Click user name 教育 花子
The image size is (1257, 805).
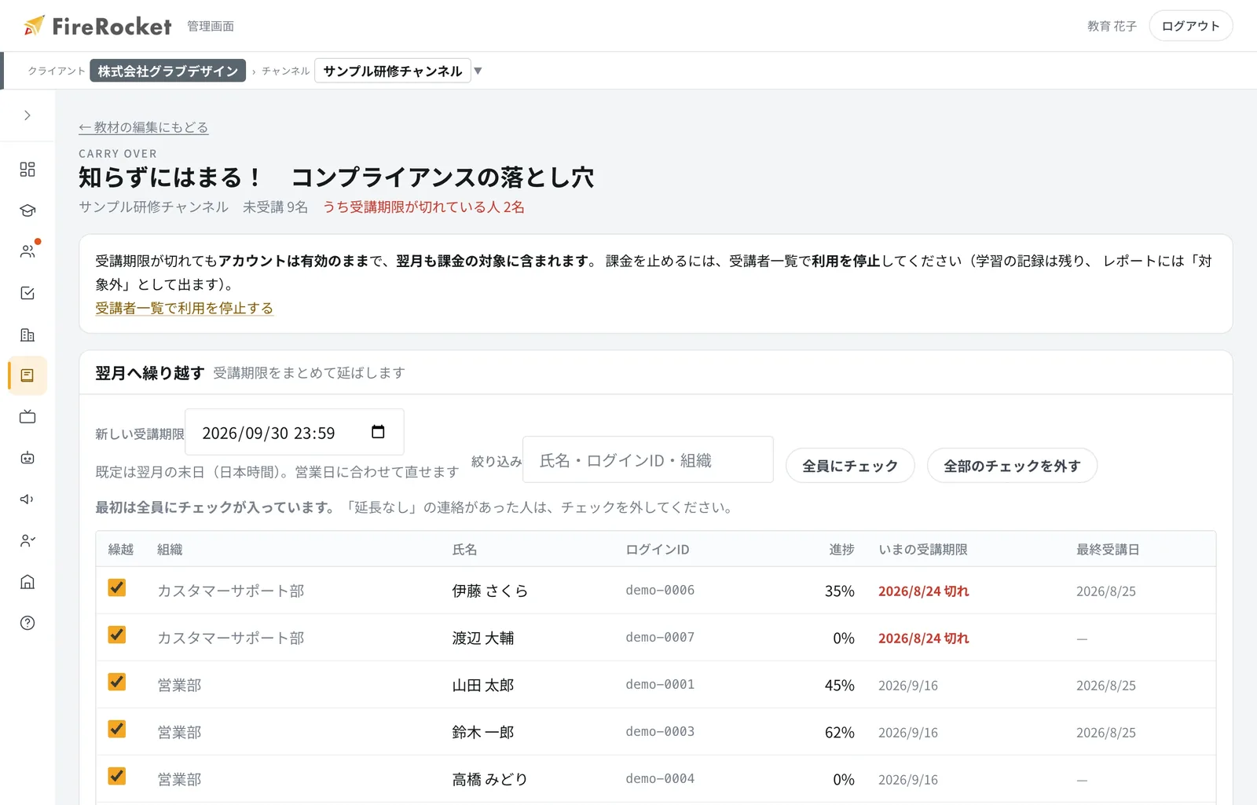[x=1112, y=26]
